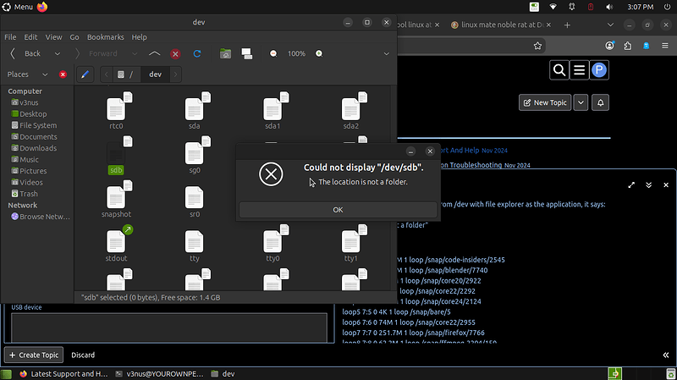This screenshot has width=677, height=380.
Task: Go up to parent folder
Action: [154, 53]
